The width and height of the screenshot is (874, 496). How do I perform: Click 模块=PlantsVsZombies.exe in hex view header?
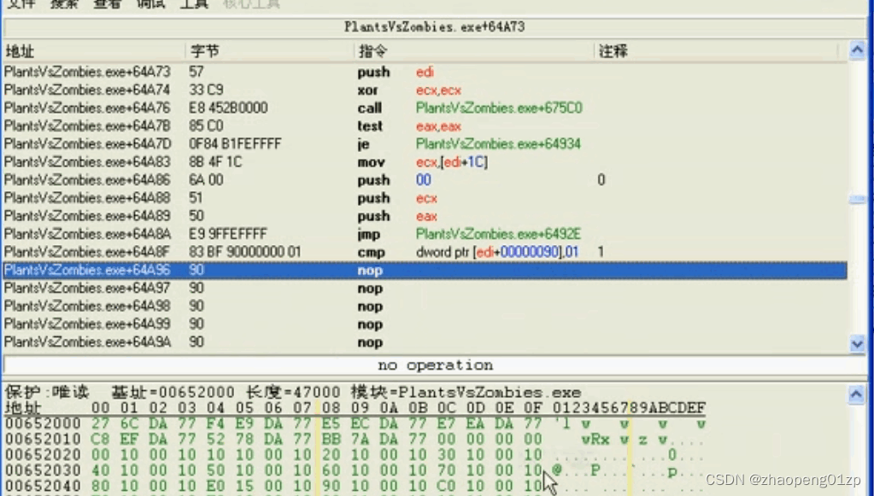(466, 392)
